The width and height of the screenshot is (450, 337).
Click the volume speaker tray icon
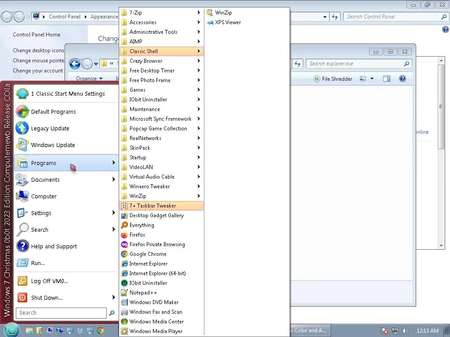pos(405,331)
